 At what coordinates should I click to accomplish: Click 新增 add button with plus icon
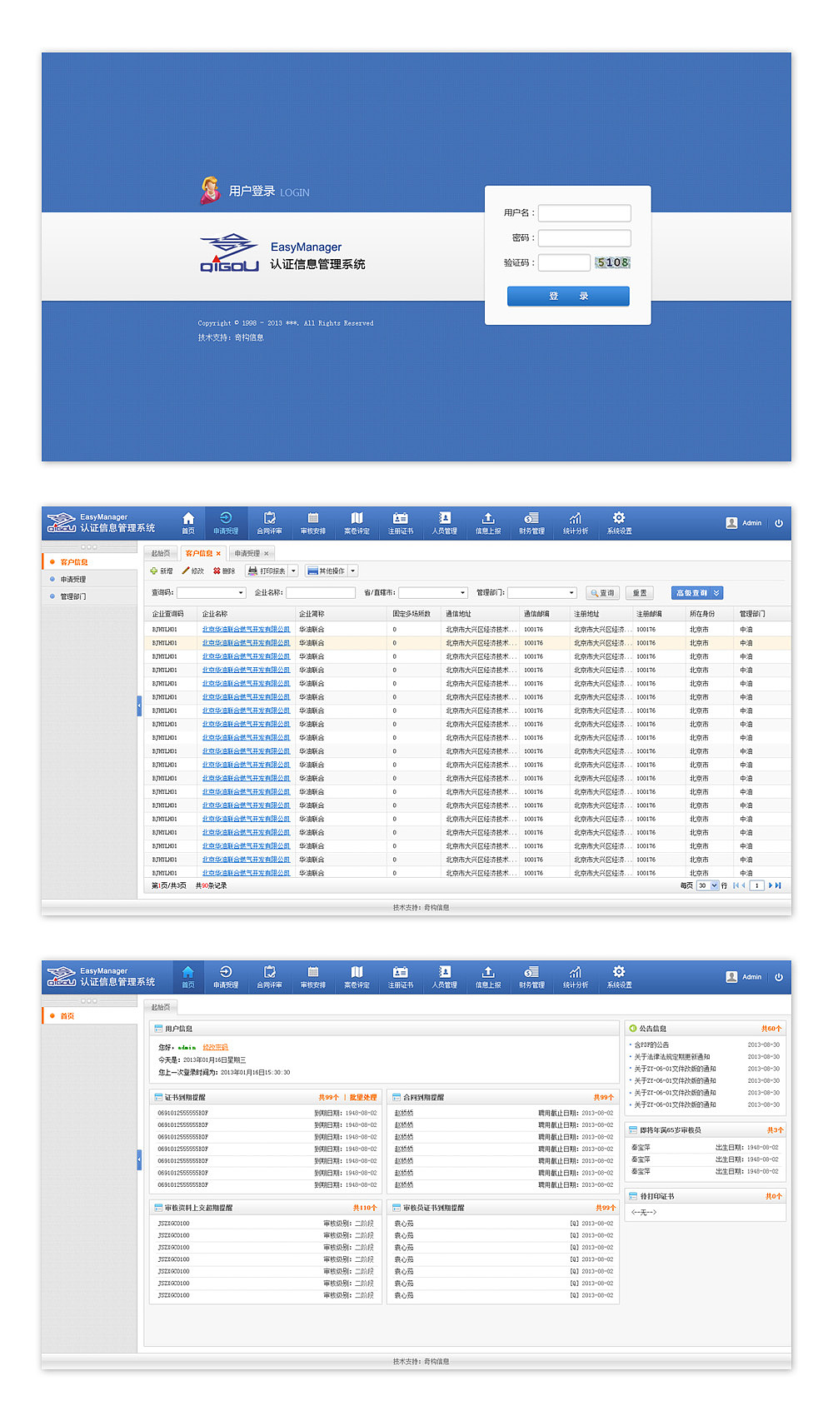pos(162,571)
